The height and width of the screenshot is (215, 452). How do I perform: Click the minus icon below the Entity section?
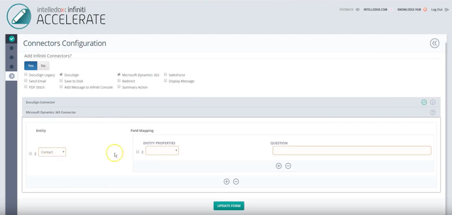[x=236, y=181]
